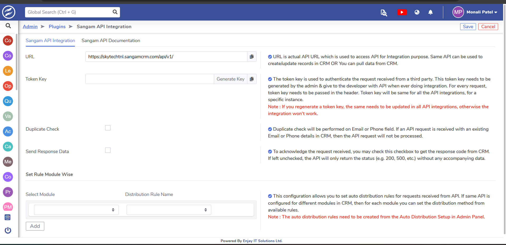Open Enjay IT Solutions Ltd. footer link

pos(263,241)
